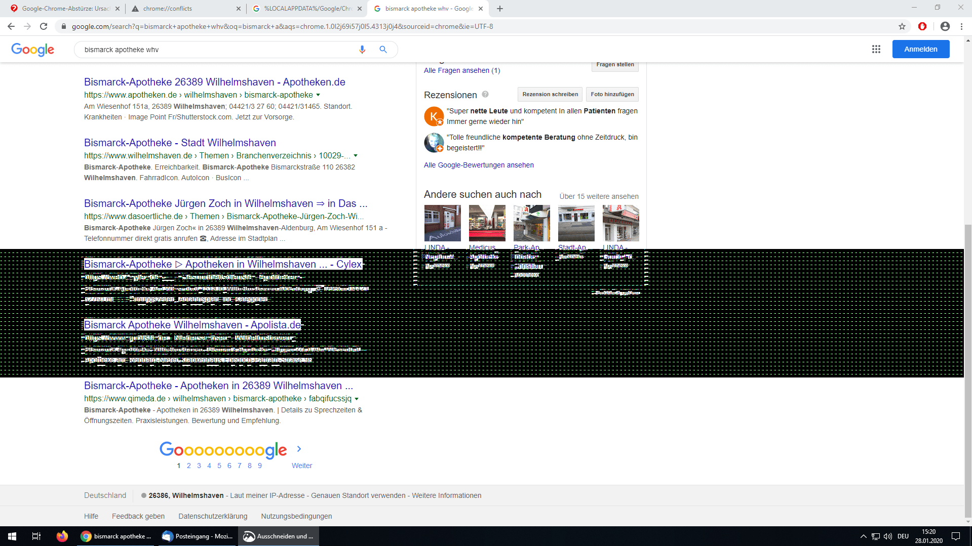
Task: Submit search with the magnifier icon
Action: (x=383, y=50)
